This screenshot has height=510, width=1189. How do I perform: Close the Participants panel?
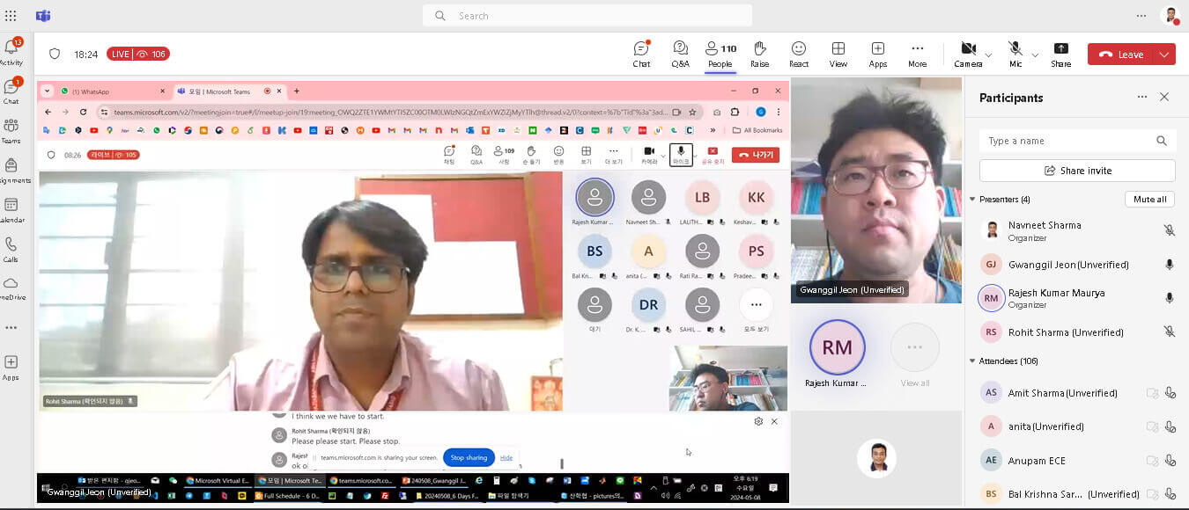tap(1164, 98)
